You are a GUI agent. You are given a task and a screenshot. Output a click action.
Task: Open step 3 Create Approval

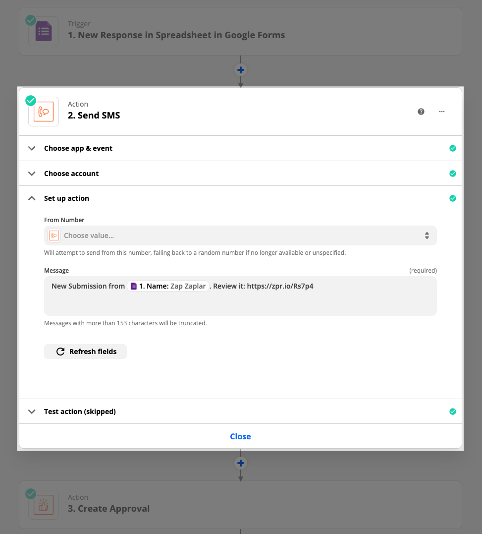[240, 505]
